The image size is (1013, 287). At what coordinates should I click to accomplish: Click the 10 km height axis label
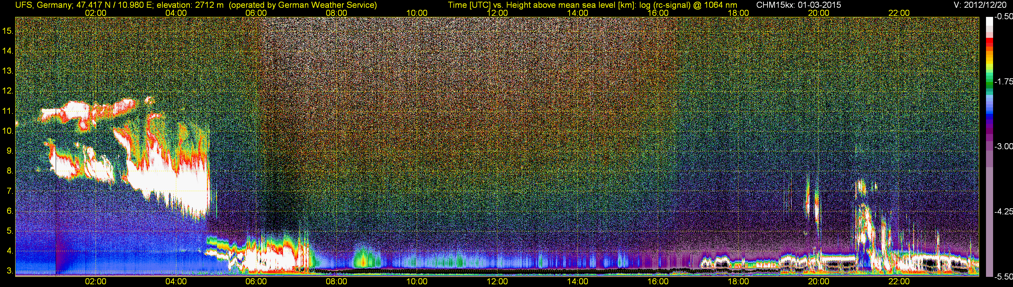[7, 131]
